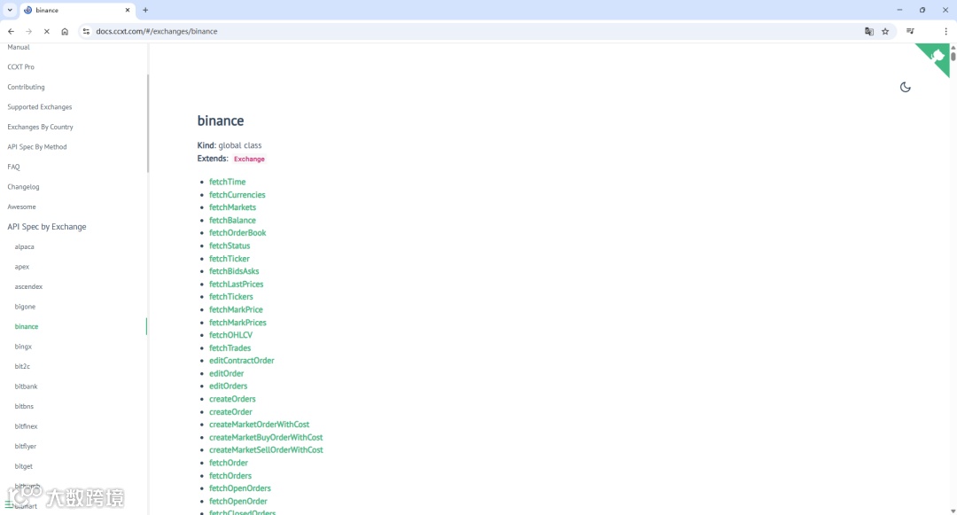Open the browser home page
Viewport: 957px width, 515px height.
point(65,31)
